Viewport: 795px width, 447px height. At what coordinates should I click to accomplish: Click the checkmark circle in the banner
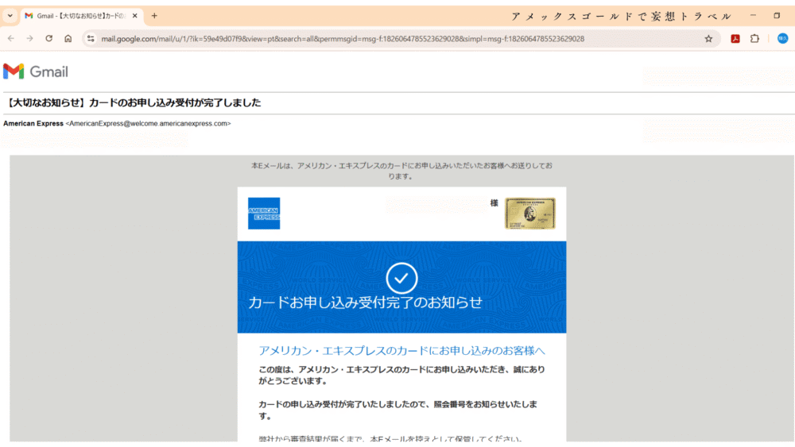coord(401,278)
